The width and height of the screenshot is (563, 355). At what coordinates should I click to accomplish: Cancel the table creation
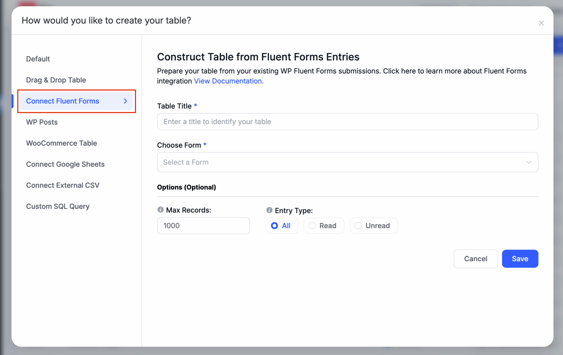point(475,259)
